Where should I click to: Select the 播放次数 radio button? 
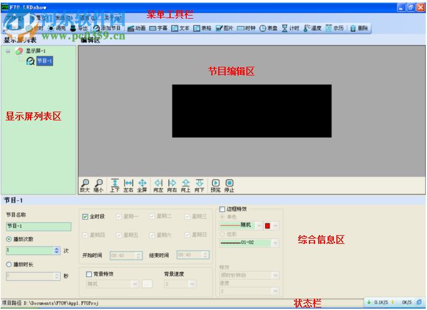pos(9,239)
